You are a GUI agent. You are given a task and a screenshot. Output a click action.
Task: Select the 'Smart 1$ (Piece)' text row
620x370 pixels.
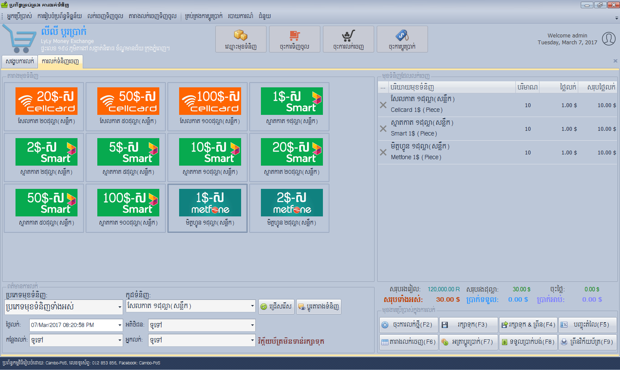414,134
